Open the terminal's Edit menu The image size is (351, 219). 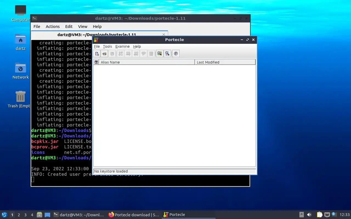point(69,26)
